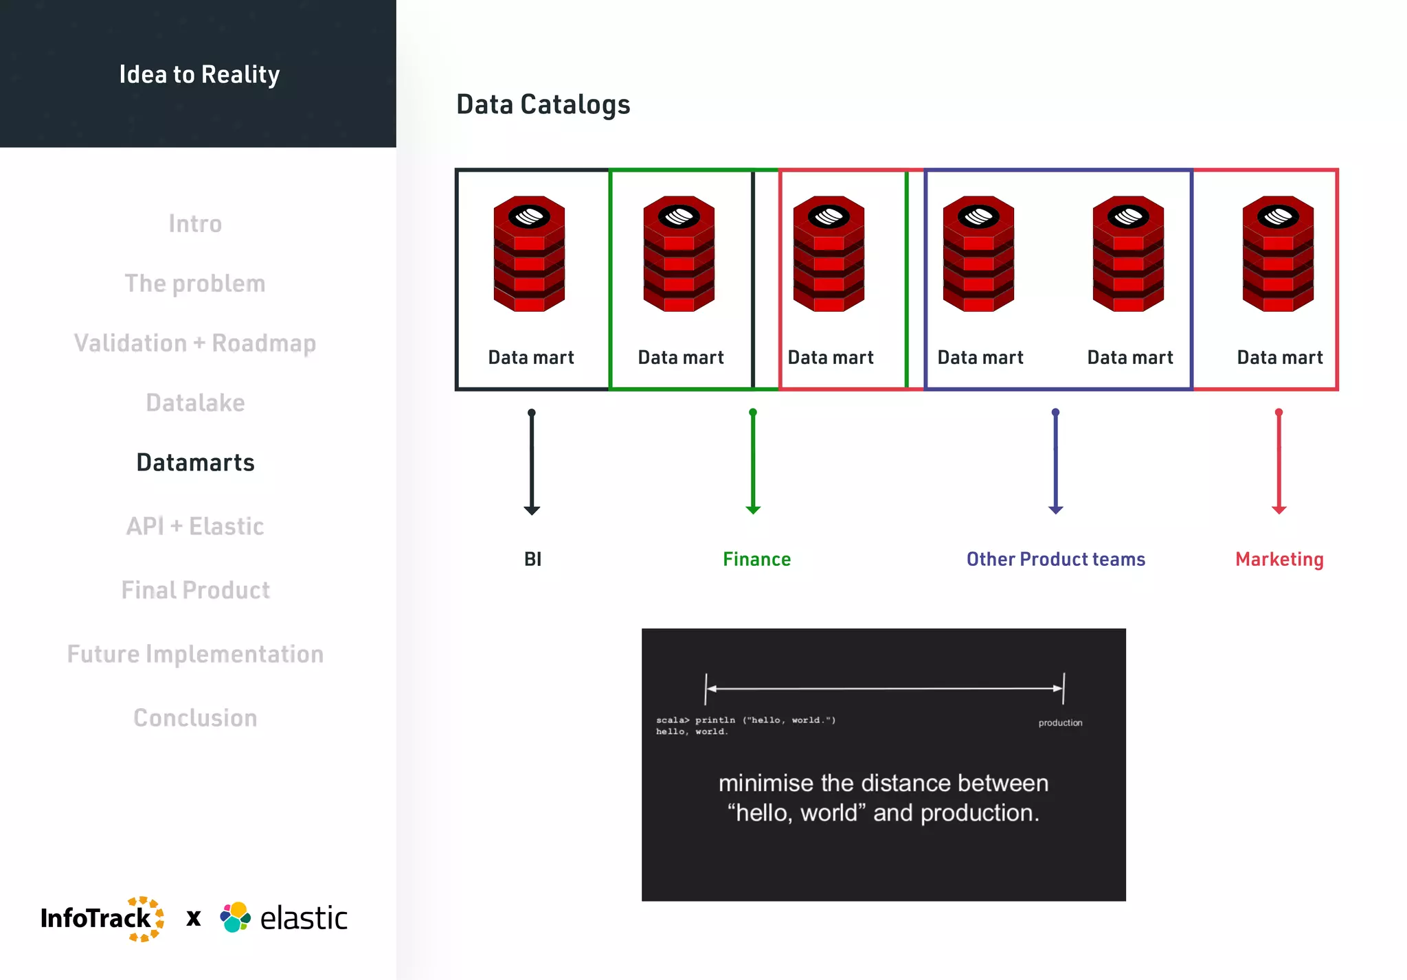This screenshot has width=1407, height=980.
Task: Click the green arrow pointing to Finance
Action: pyautogui.click(x=753, y=461)
